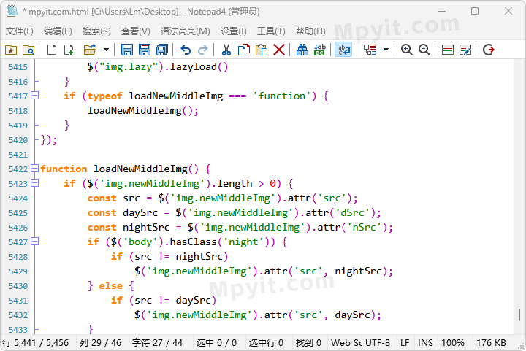Click hasClass on line 5427
526x351 pixels.
click(193, 242)
